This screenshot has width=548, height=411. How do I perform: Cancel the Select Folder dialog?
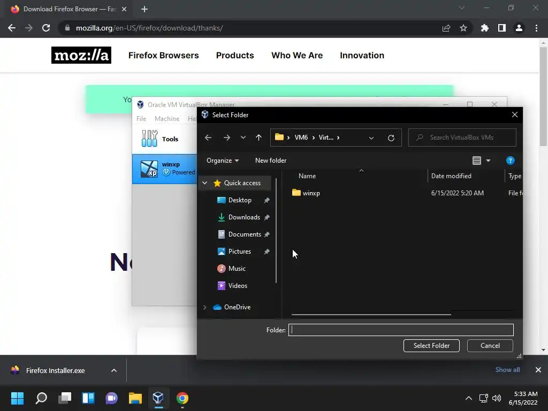point(490,346)
